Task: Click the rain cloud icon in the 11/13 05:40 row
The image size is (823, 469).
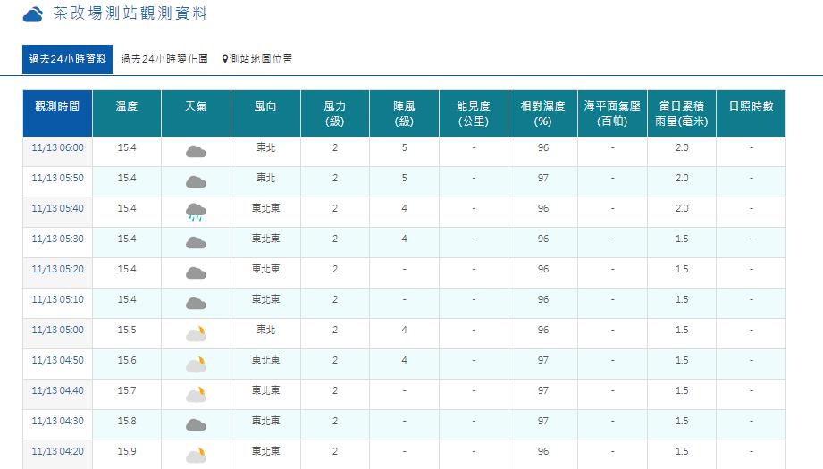Action: (x=196, y=212)
